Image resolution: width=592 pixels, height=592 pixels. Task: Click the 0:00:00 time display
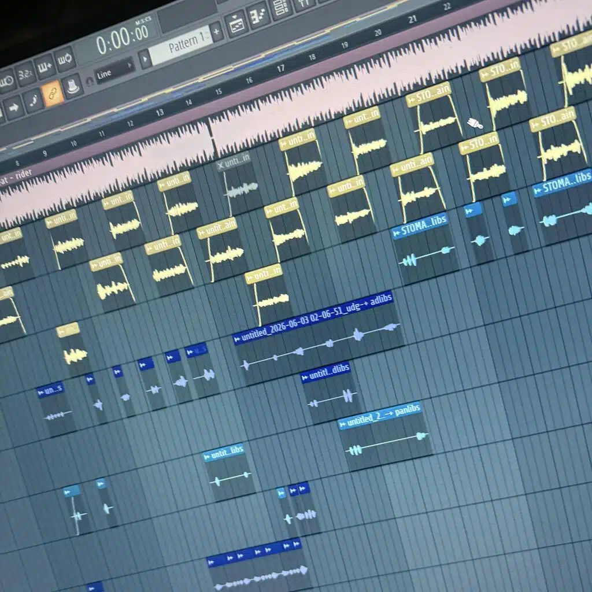(121, 39)
